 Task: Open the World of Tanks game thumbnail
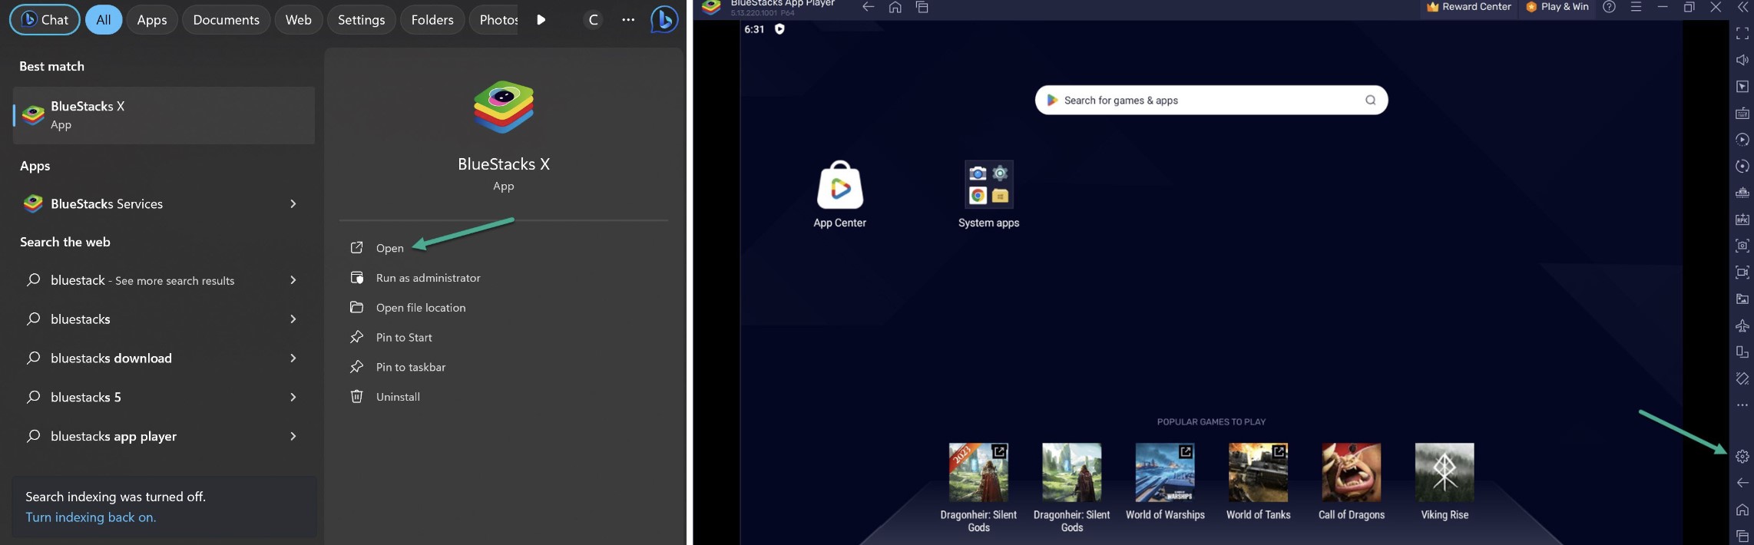click(1258, 472)
